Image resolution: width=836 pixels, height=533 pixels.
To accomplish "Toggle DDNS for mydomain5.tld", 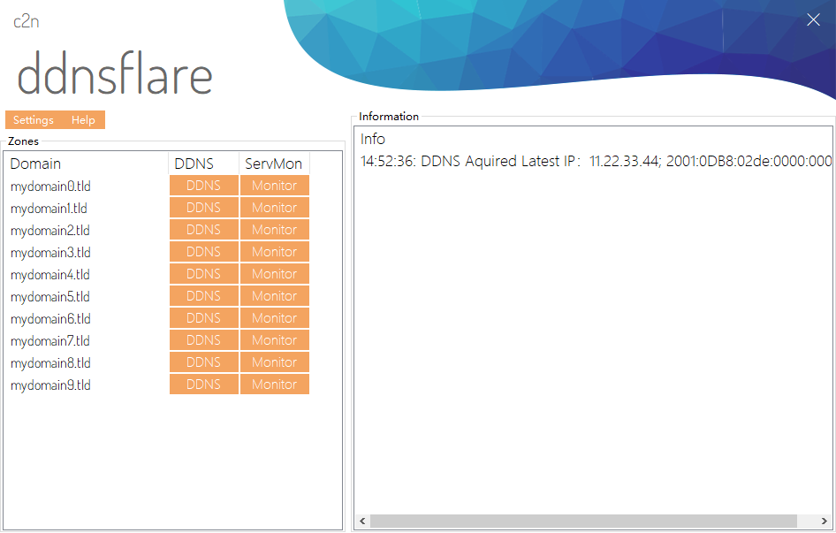I will pos(203,296).
